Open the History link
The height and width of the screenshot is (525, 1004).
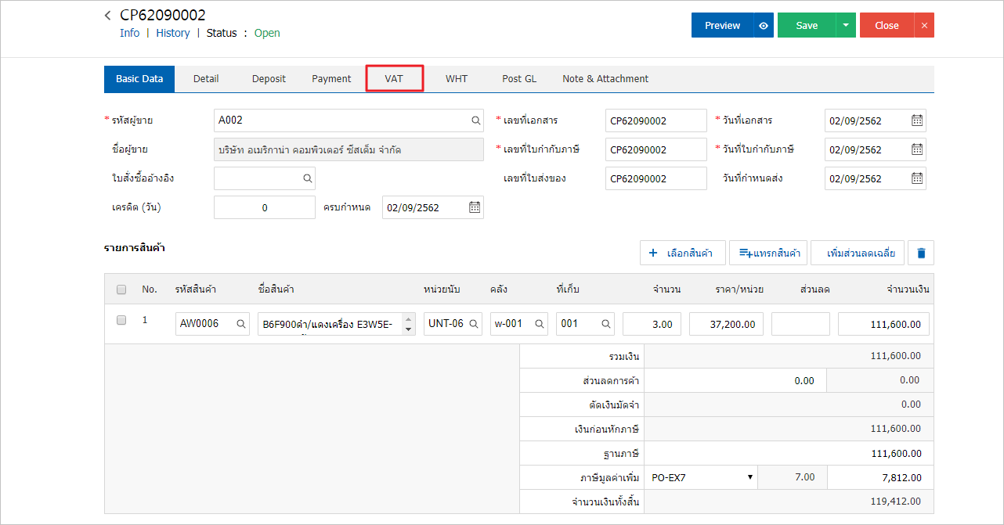(x=173, y=33)
